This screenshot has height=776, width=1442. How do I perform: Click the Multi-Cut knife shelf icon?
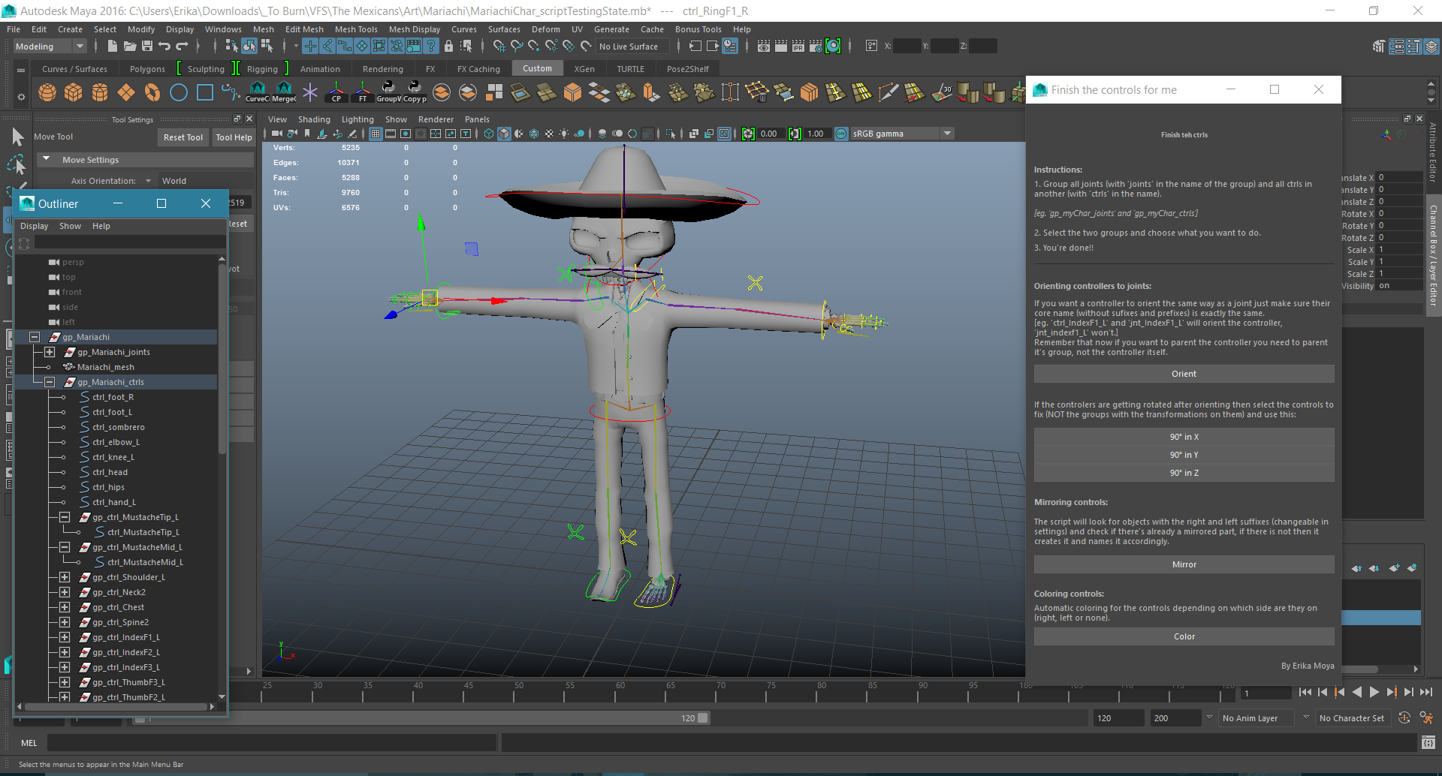(888, 93)
